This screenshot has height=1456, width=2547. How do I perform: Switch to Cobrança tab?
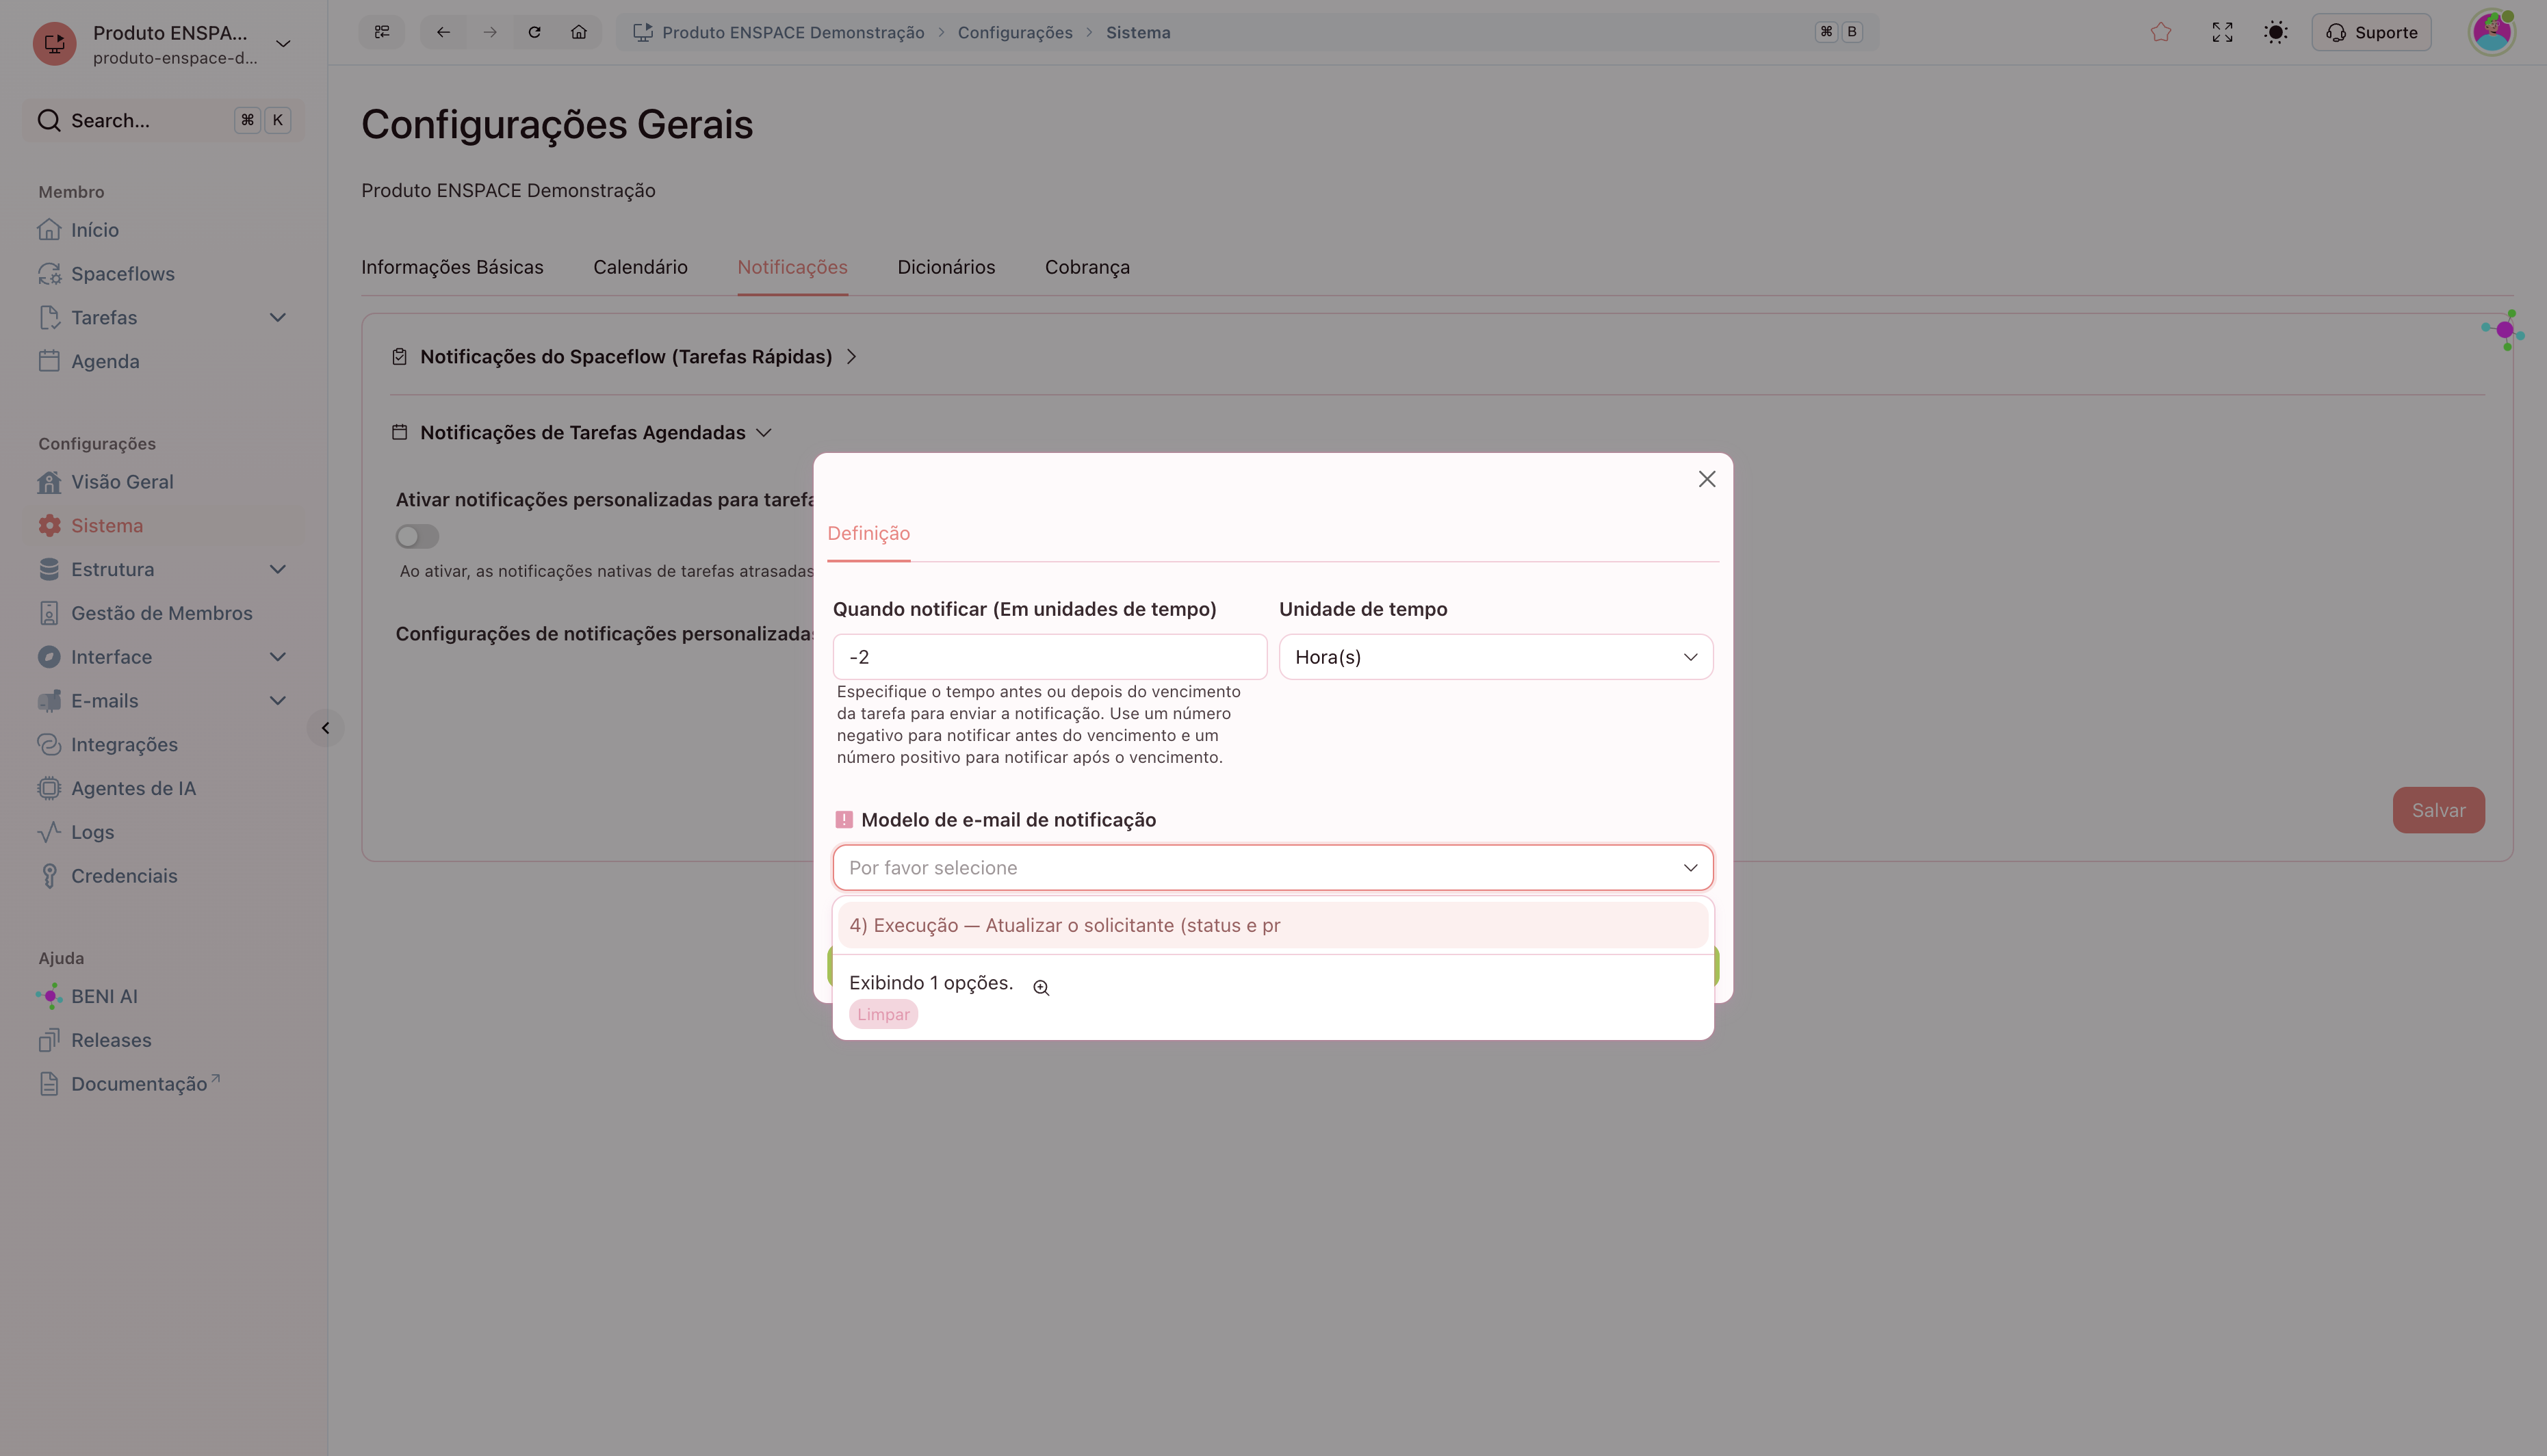1087,267
